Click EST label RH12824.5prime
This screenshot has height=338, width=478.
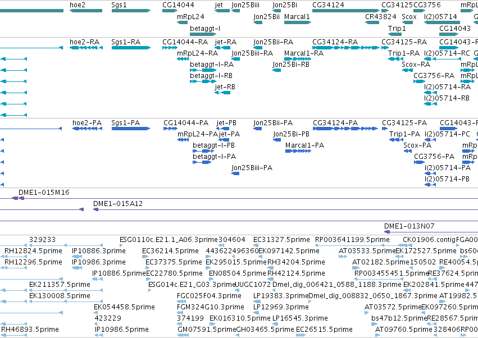click(33, 251)
